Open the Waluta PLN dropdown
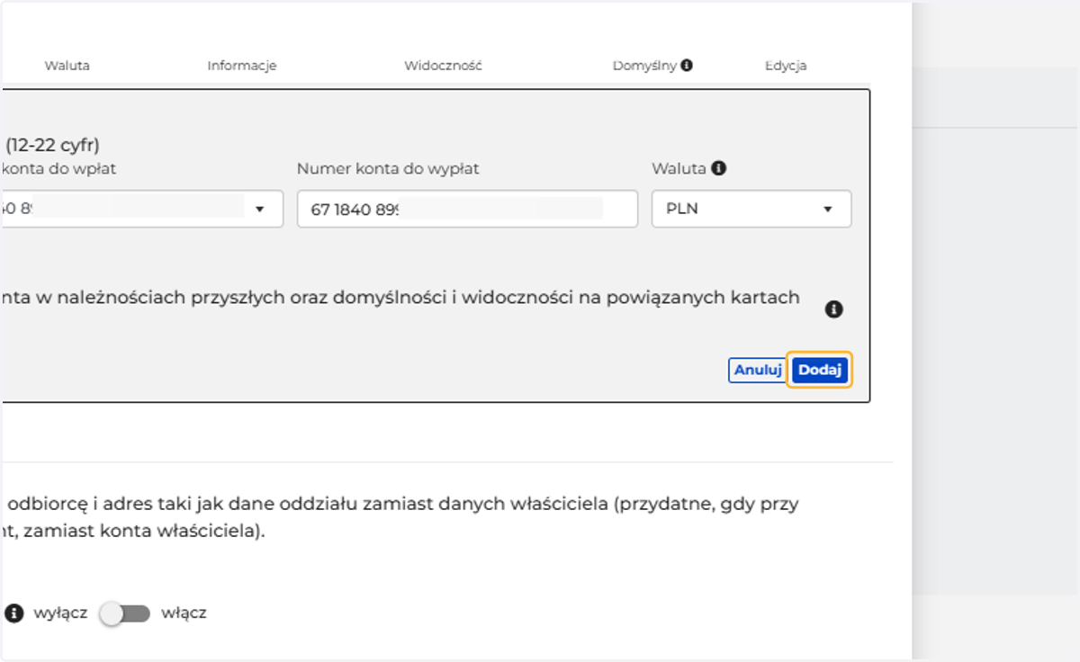Viewport: 1080px width, 662px height. point(751,209)
